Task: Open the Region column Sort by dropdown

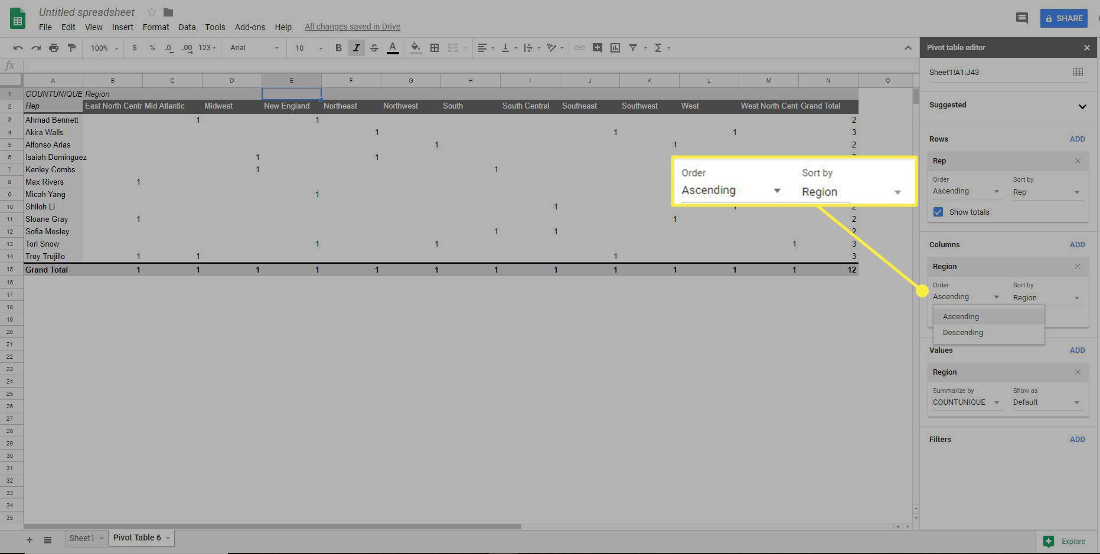Action: 1047,298
